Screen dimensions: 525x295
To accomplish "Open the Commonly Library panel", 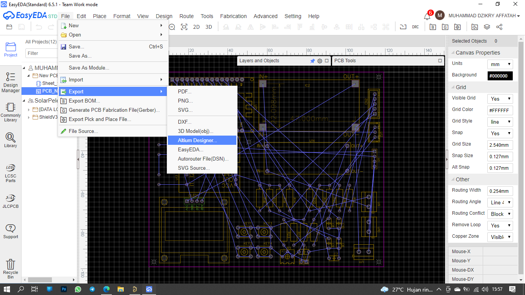I will (x=11, y=112).
